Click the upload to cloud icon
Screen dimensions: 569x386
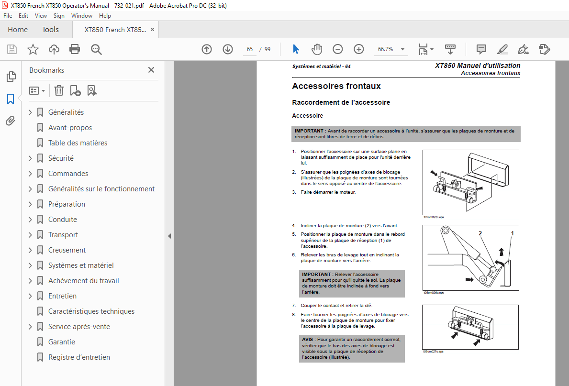point(54,49)
